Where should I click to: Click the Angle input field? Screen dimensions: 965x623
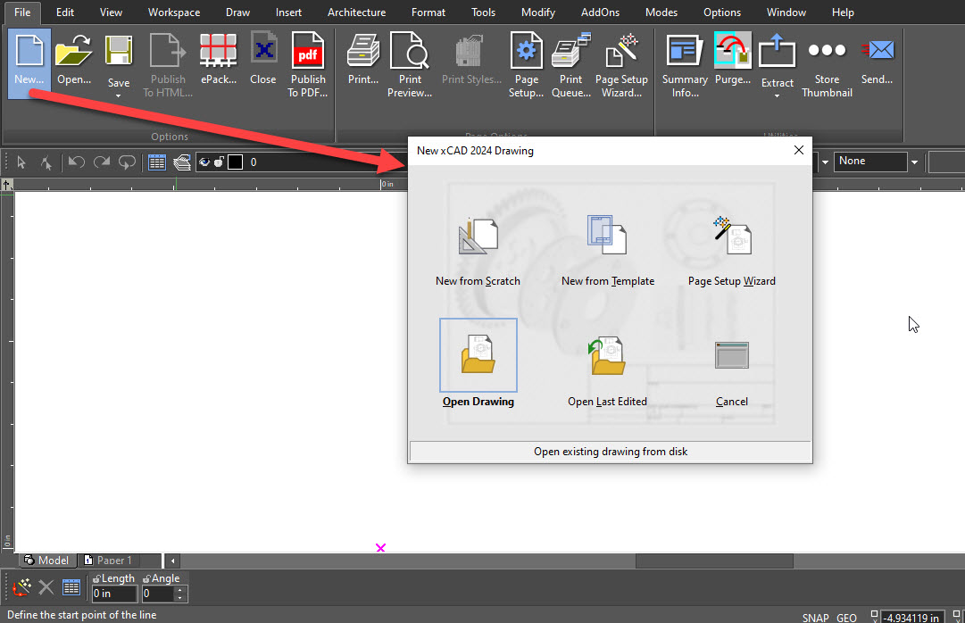tap(158, 594)
